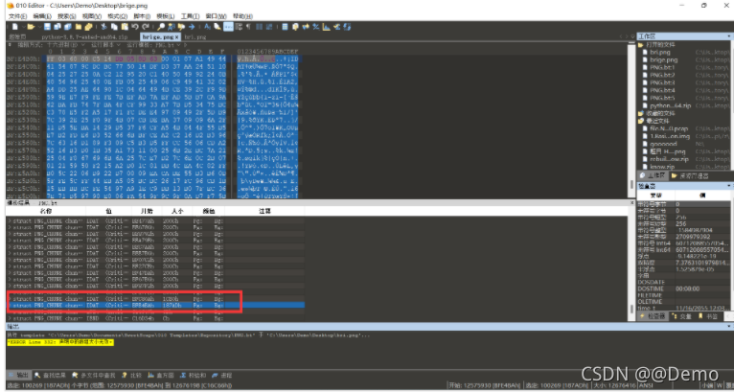Switch to the python-3.8.7-embed-amd64.zip tab
This screenshot has height=392, width=734.
pos(84,36)
